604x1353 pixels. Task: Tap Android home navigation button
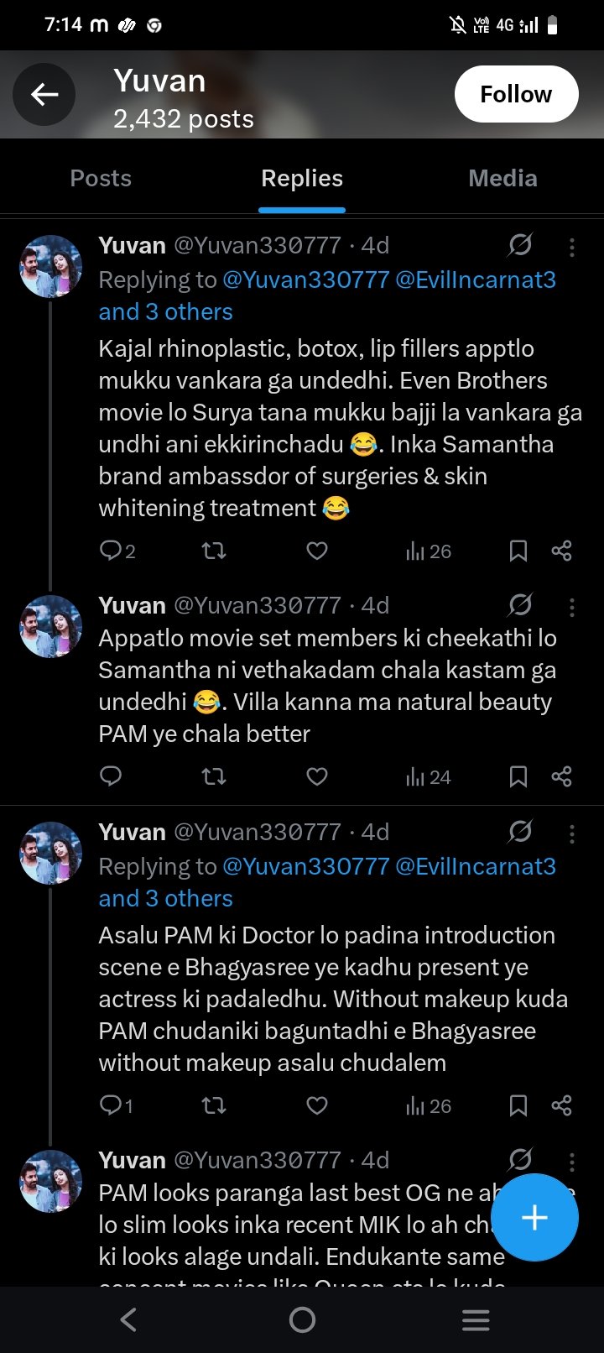pos(302,1320)
